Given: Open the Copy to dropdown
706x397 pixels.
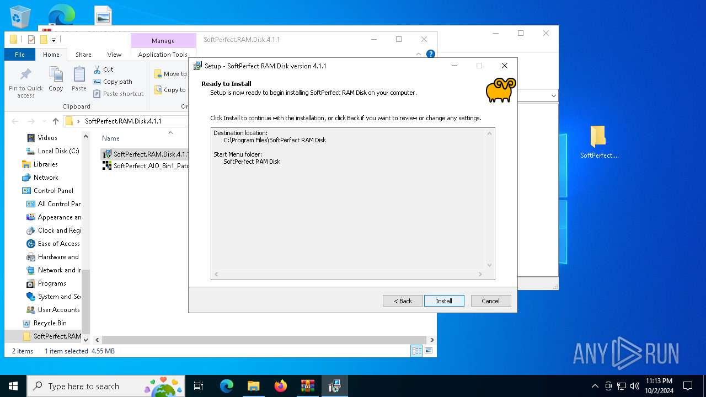Looking at the screenshot, I should [x=170, y=90].
